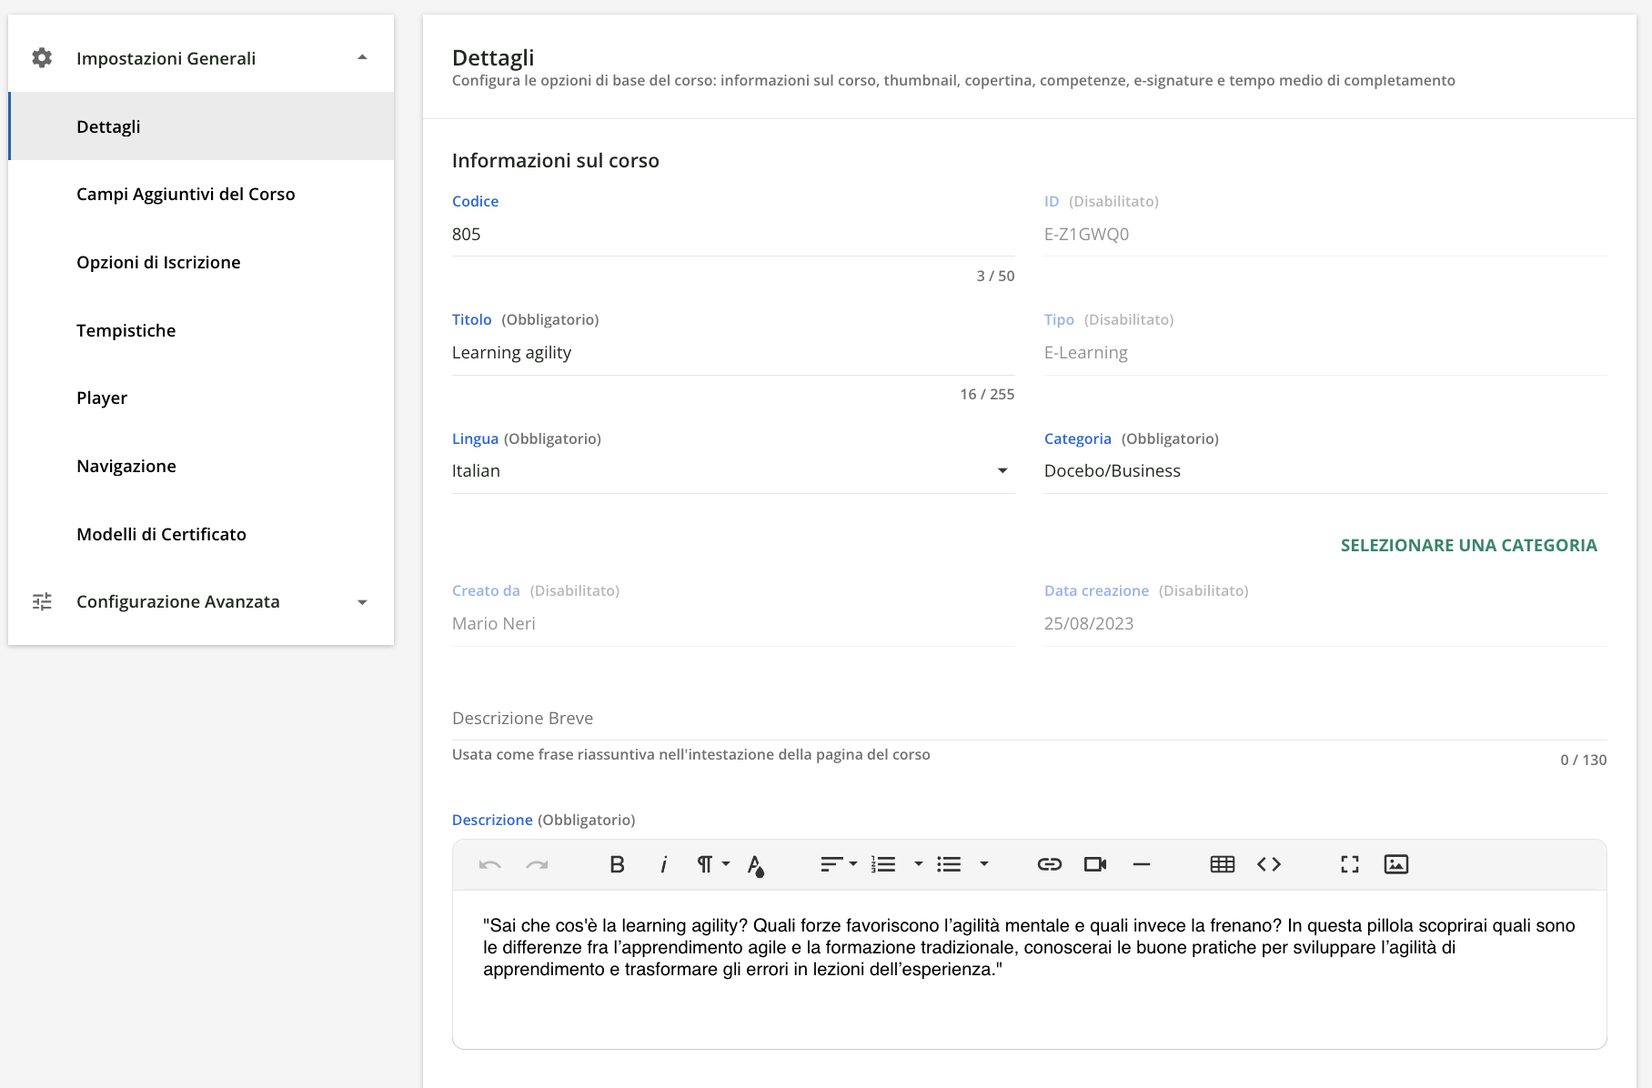Open Modelli di Certificato
This screenshot has height=1088, width=1652.
(x=201, y=534)
